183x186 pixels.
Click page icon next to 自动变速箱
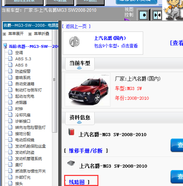coord(10,83)
